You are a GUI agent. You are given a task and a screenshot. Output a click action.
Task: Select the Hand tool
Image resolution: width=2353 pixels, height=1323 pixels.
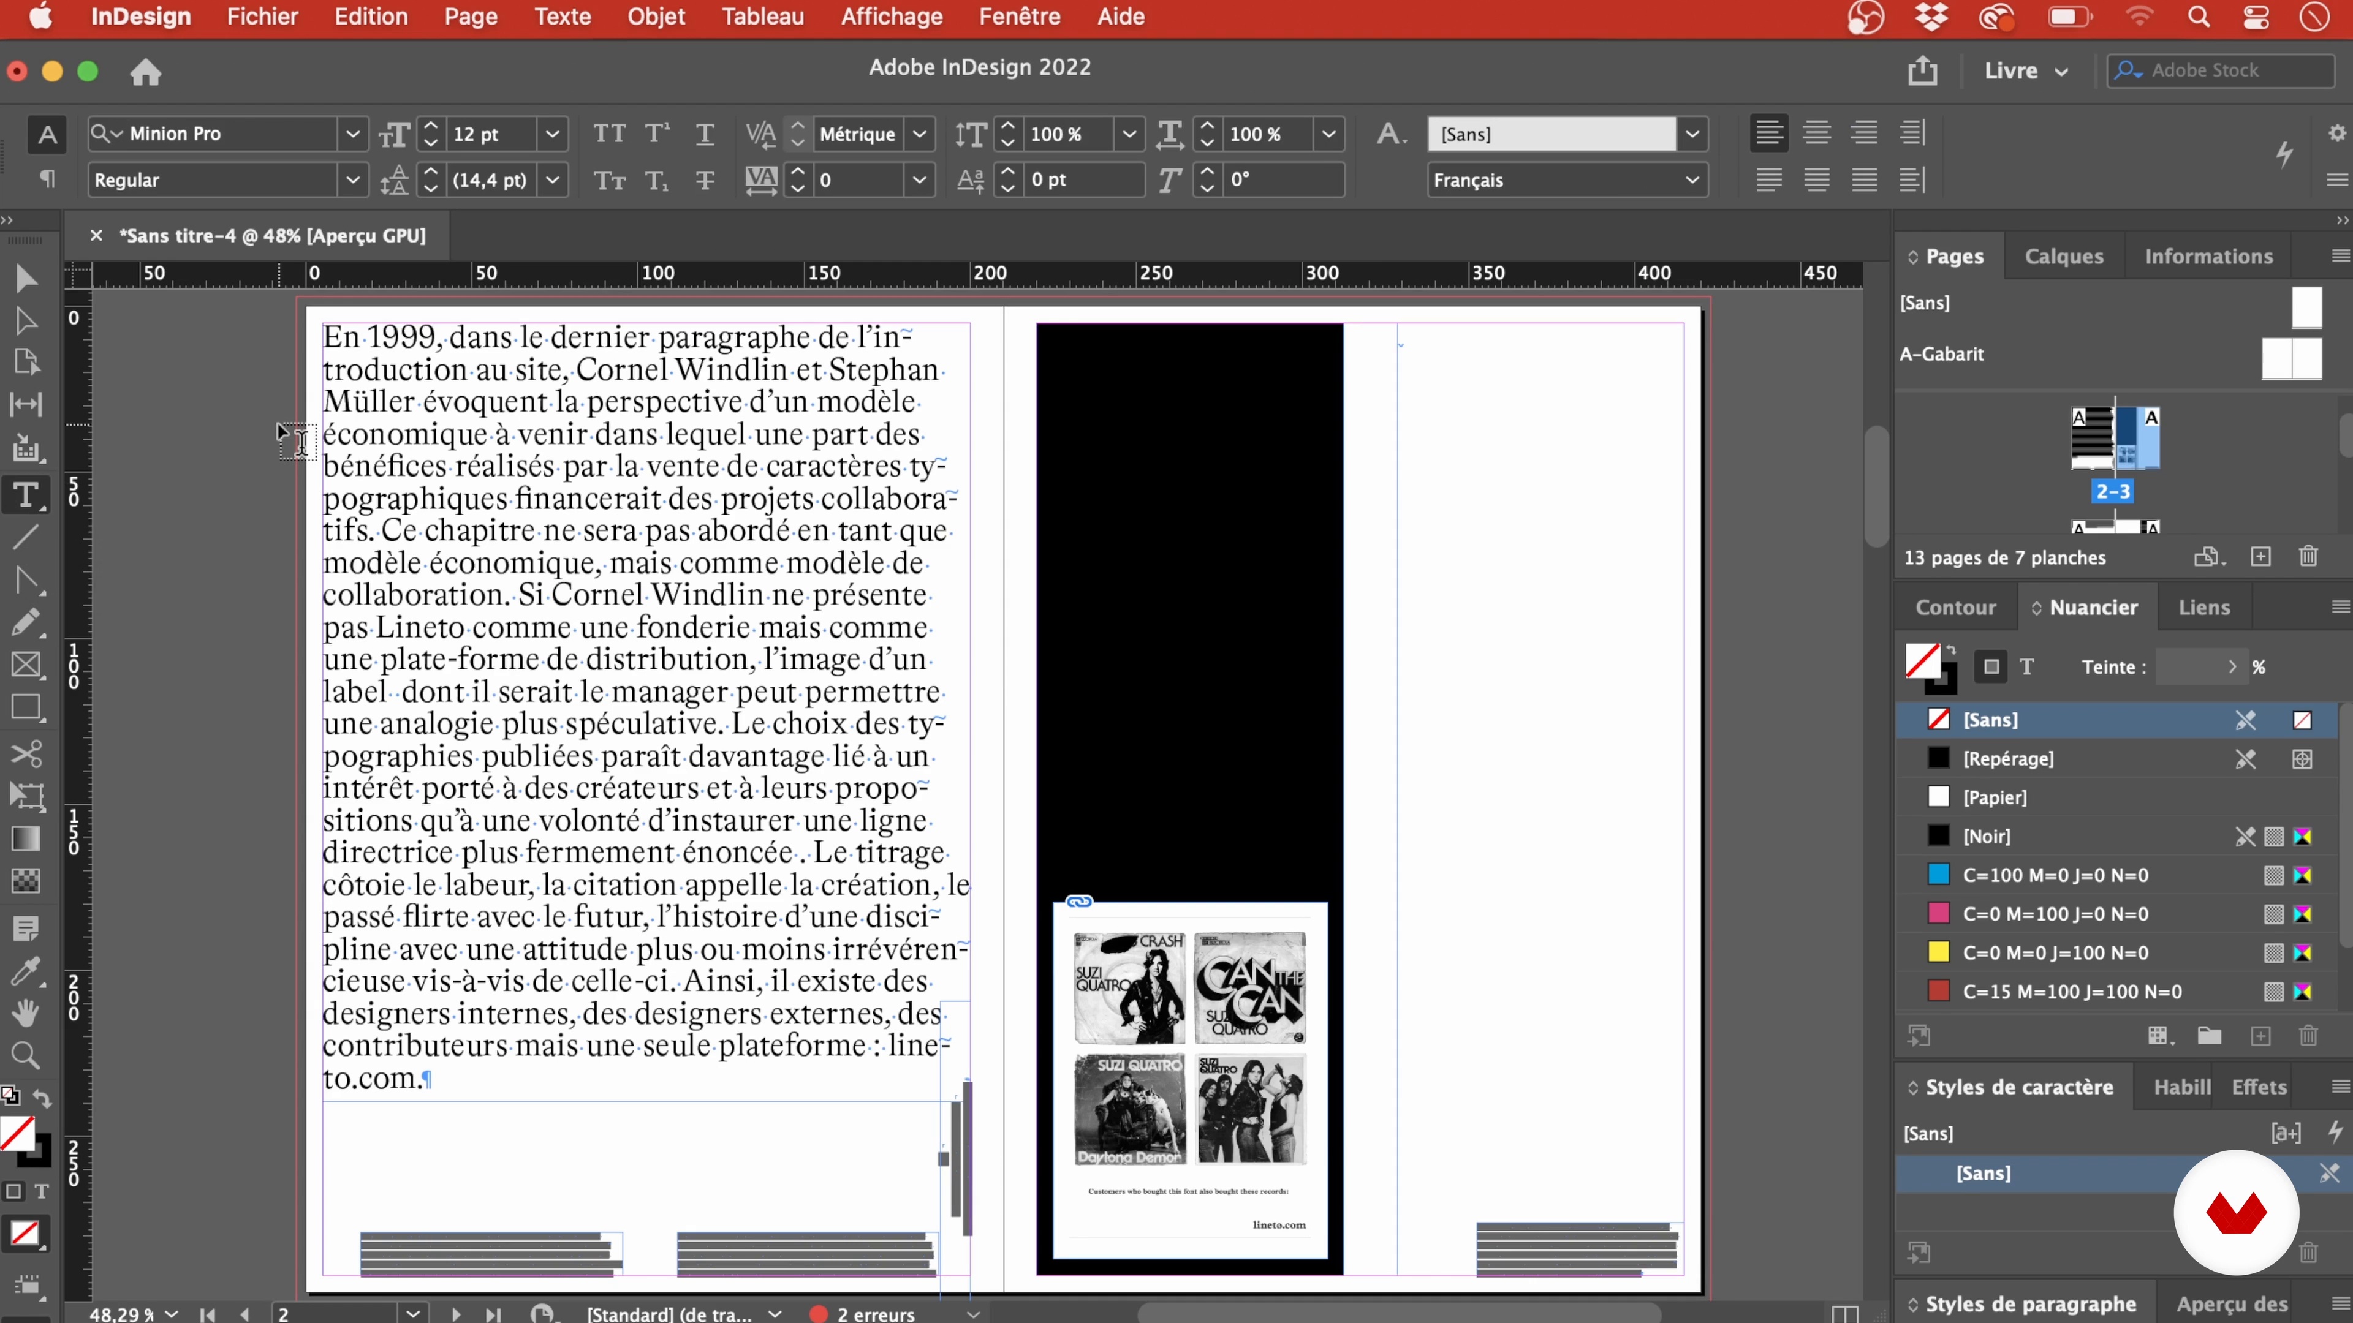pos(26,1014)
